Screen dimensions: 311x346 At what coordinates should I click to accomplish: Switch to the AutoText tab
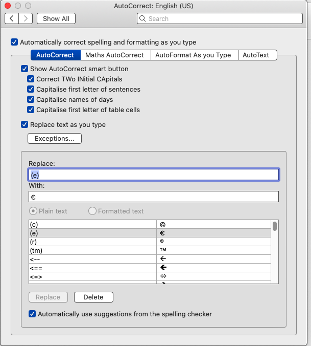click(x=257, y=55)
